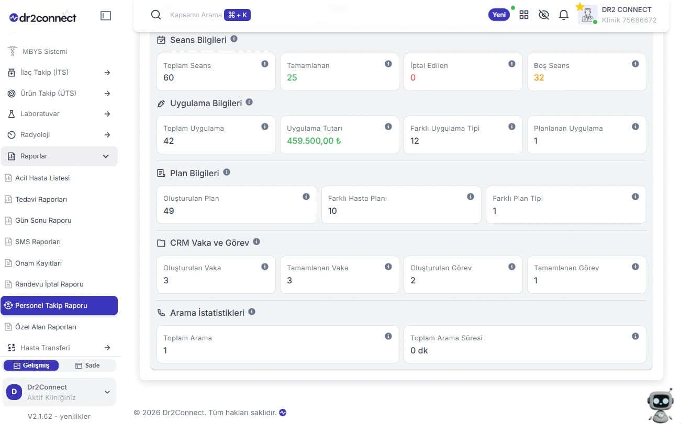Show info for Toplam Seans card

point(265,64)
